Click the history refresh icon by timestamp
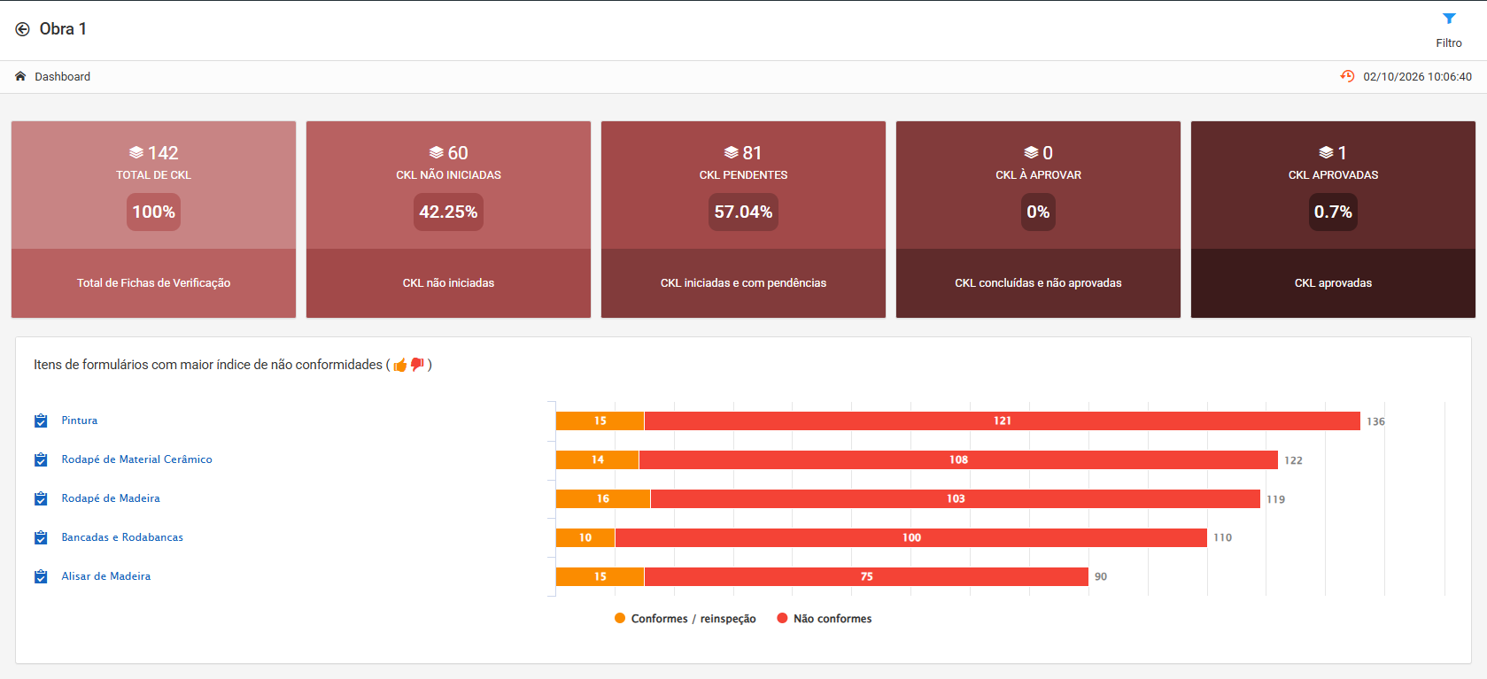The height and width of the screenshot is (679, 1487). tap(1347, 76)
